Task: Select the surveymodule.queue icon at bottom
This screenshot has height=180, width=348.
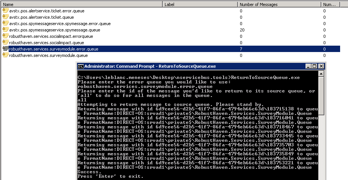Action: (x=5, y=55)
